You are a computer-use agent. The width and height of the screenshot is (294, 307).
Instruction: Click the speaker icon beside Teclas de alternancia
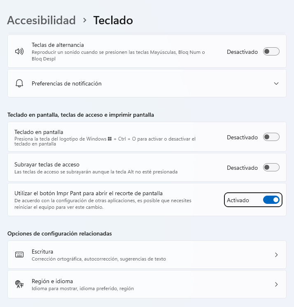pyautogui.click(x=19, y=52)
